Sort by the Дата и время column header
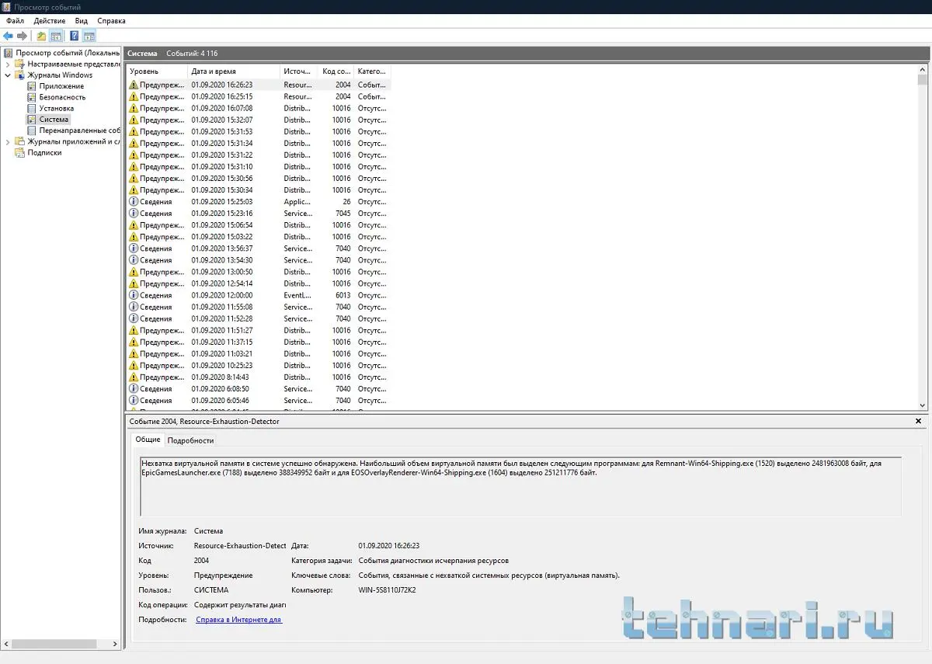 tap(235, 71)
